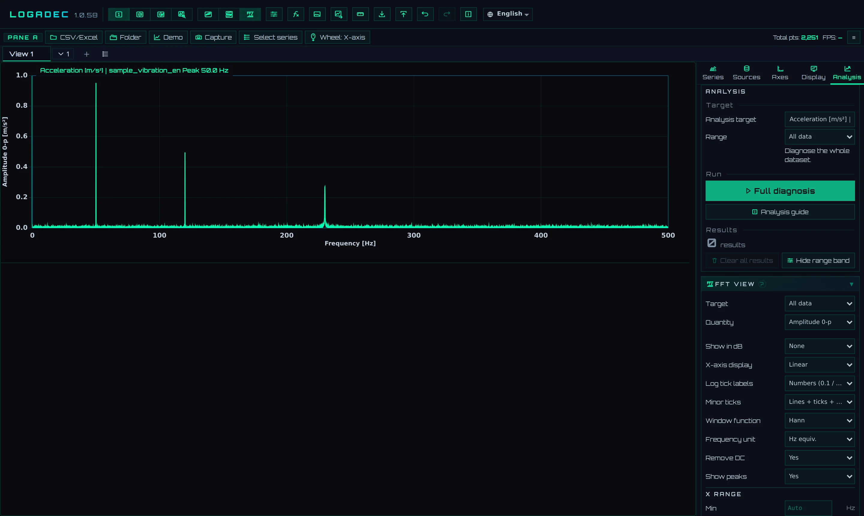Open the English language dropdown

[508, 14]
